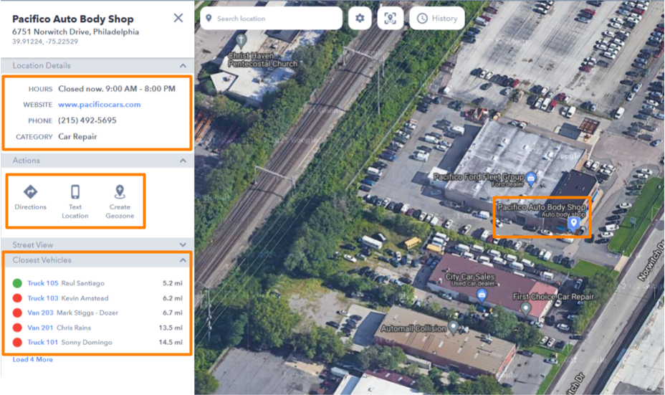The image size is (665, 395).
Task: Click driver name 'Mark Stiggs - Dozer'
Action: (87, 313)
